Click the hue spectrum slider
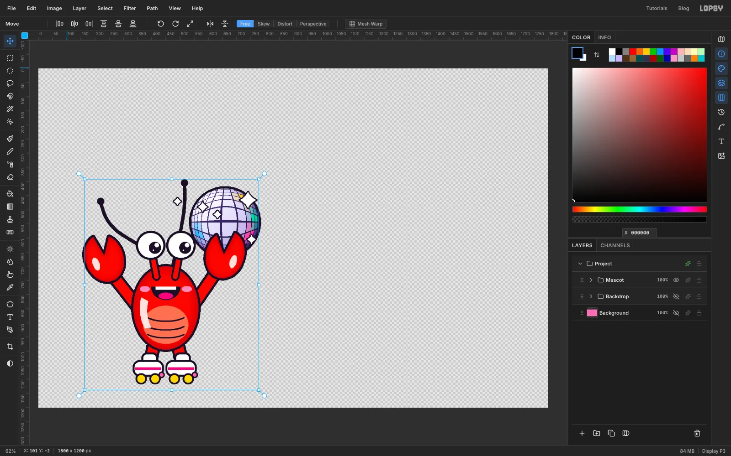This screenshot has height=456, width=731. point(640,209)
